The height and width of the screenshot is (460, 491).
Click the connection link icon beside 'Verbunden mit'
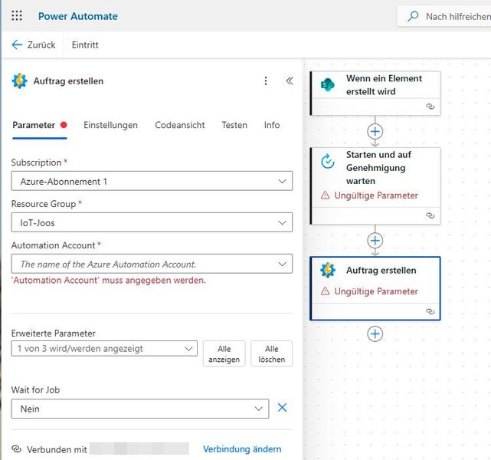pos(16,449)
